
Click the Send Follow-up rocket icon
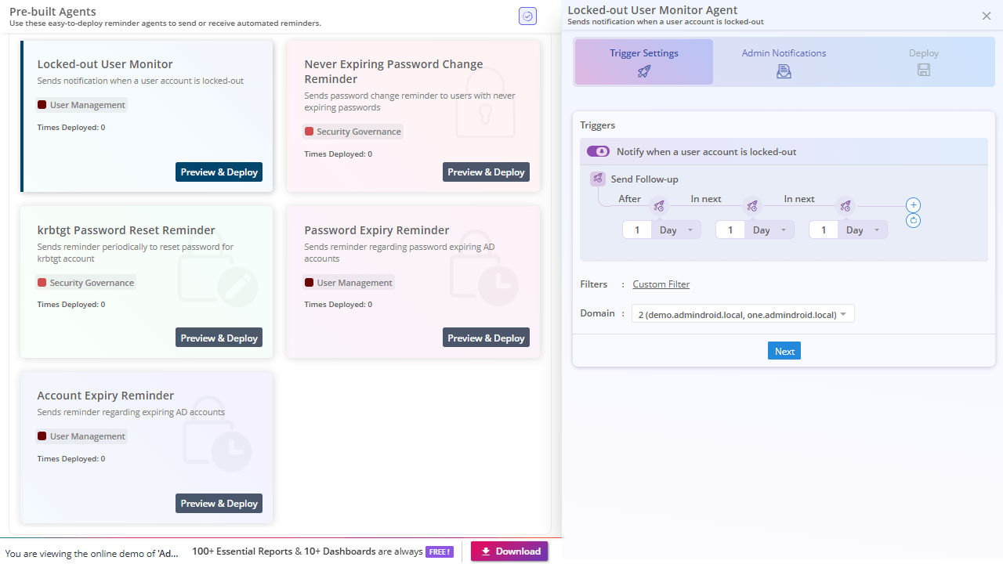(x=597, y=179)
